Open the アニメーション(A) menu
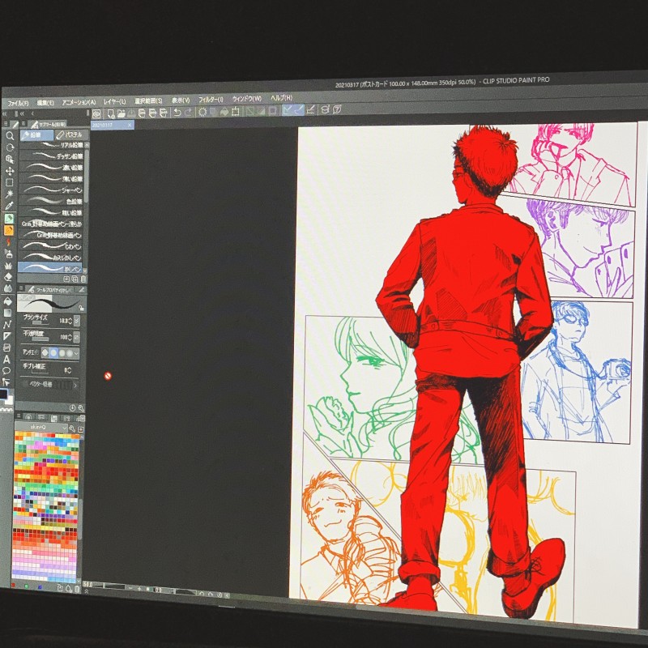 pyautogui.click(x=79, y=102)
